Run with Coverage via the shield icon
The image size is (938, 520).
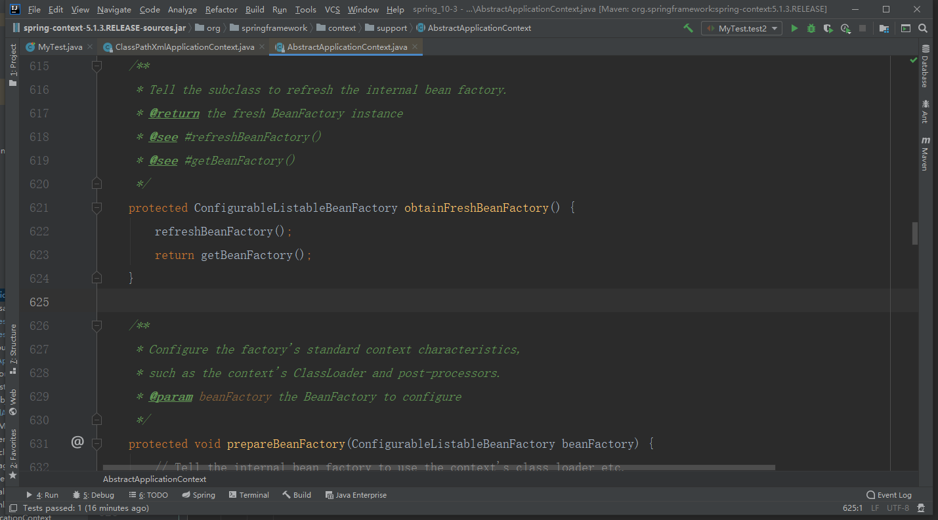828,28
